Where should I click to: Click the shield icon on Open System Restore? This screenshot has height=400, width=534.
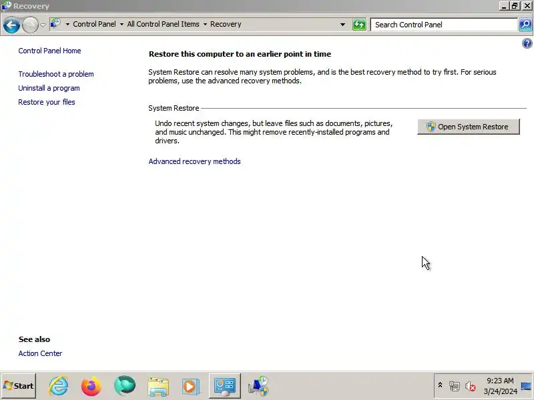431,127
